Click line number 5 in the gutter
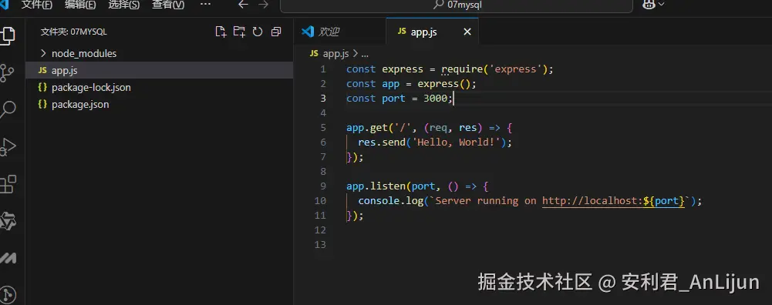This screenshot has width=772, height=305. (x=323, y=128)
